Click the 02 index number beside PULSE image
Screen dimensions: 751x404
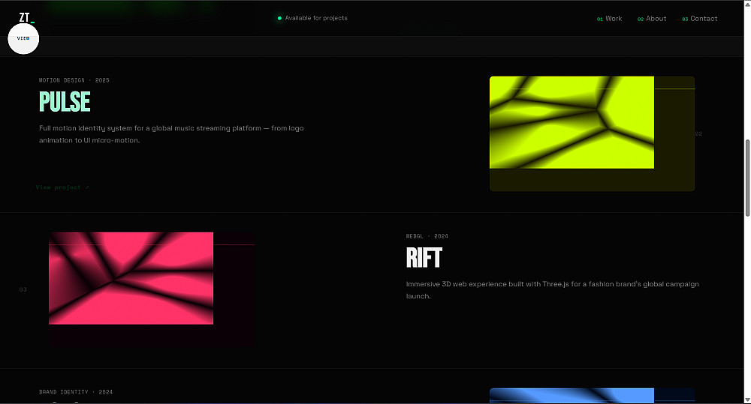point(698,134)
